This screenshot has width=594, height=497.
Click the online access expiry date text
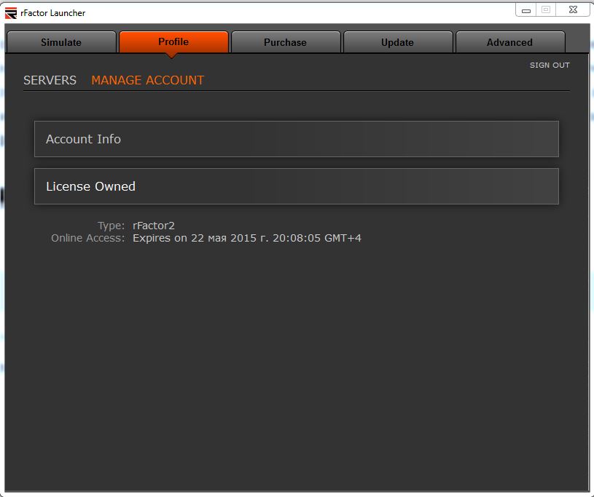(246, 238)
